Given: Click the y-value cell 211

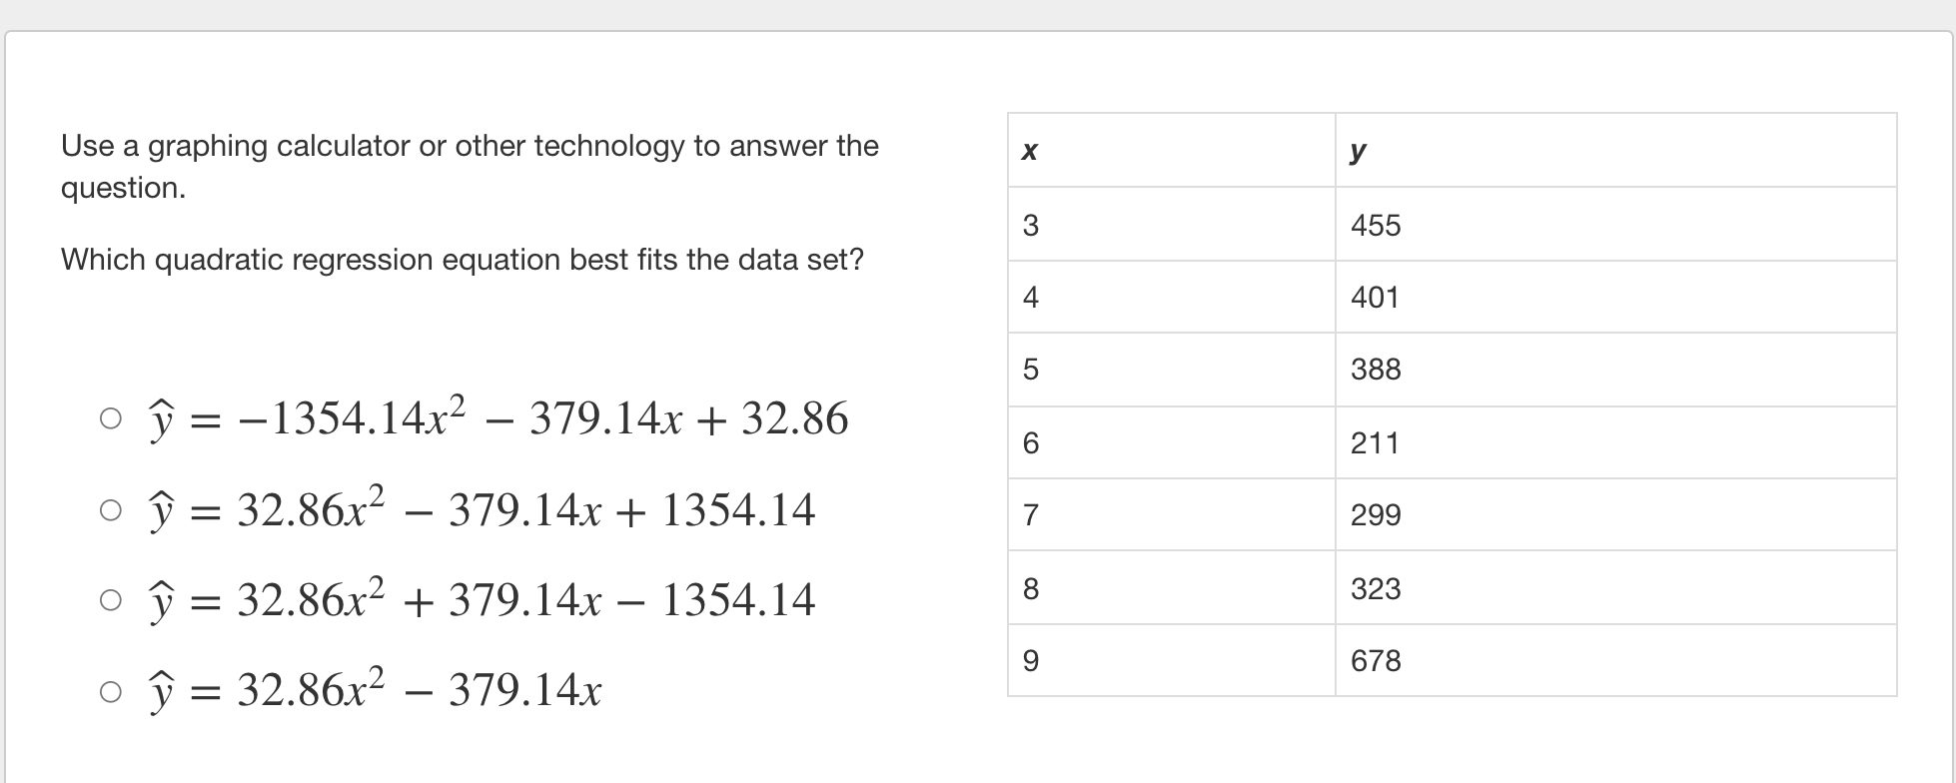Looking at the screenshot, I should click(x=1614, y=442).
